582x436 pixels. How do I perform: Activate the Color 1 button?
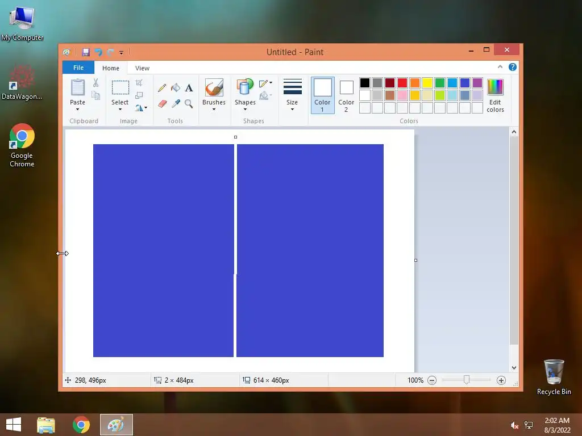(x=323, y=95)
